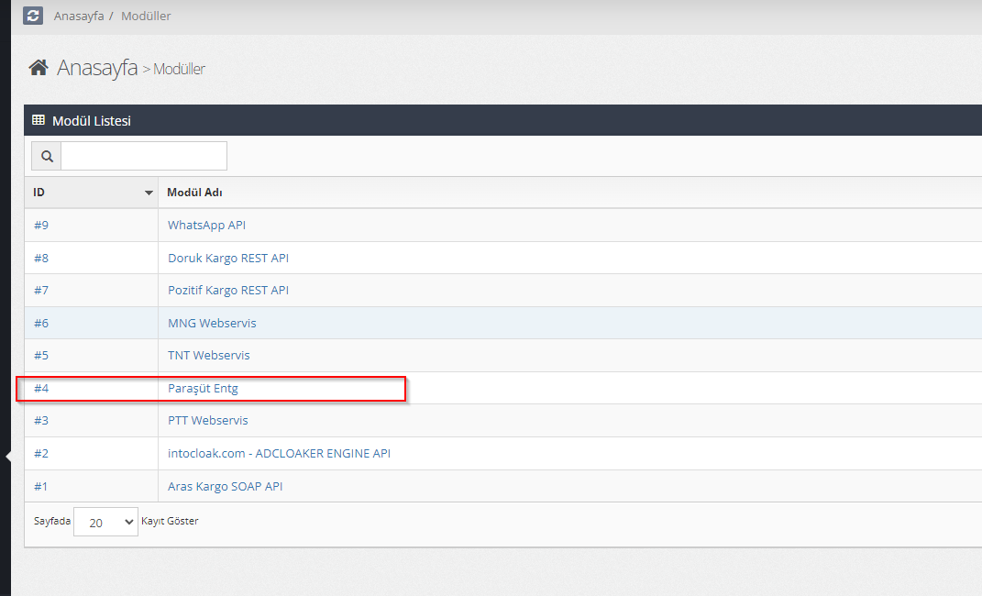The height and width of the screenshot is (596, 982).
Task: Open the records per page dropdown
Action: pos(105,522)
